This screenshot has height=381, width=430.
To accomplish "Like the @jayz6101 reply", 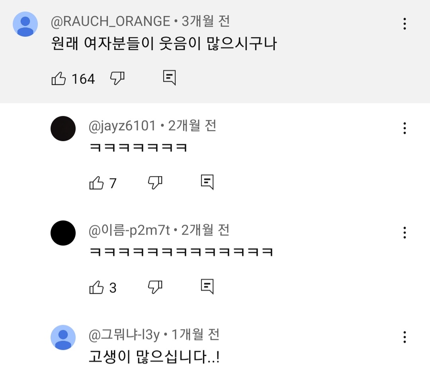I will [x=96, y=183].
